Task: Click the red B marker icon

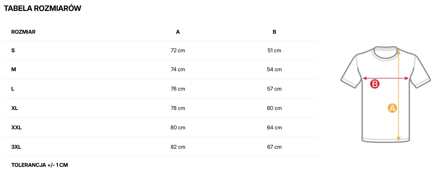Action: (x=375, y=84)
